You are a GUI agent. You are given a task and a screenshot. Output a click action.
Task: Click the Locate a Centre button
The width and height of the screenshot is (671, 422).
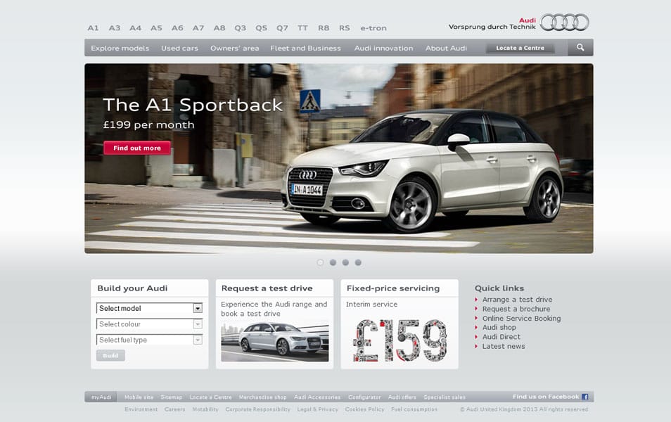pyautogui.click(x=520, y=48)
